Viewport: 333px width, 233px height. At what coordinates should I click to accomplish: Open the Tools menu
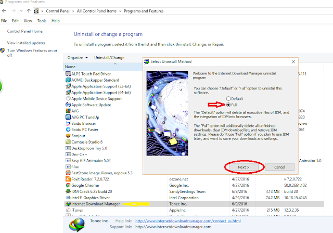click(42, 21)
